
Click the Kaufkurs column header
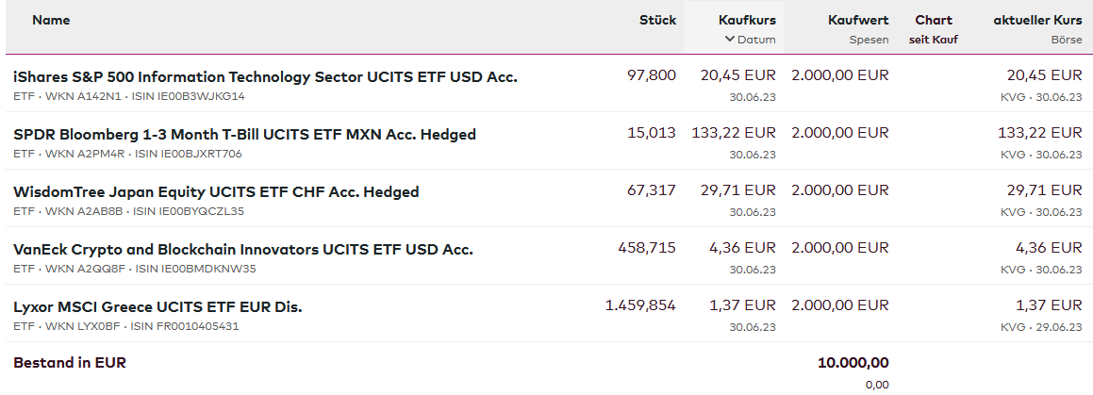tap(747, 20)
